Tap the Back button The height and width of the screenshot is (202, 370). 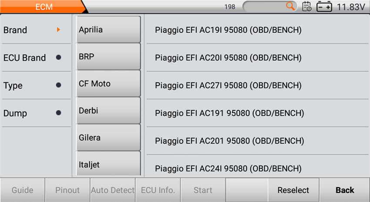(x=344, y=190)
